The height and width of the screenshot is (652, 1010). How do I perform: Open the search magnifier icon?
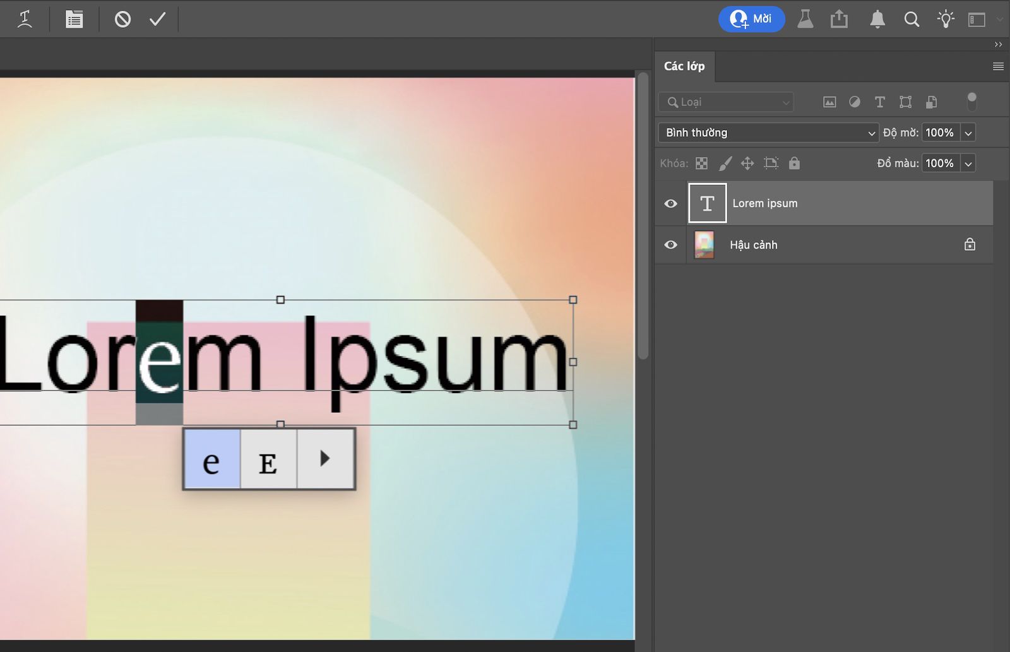(912, 19)
